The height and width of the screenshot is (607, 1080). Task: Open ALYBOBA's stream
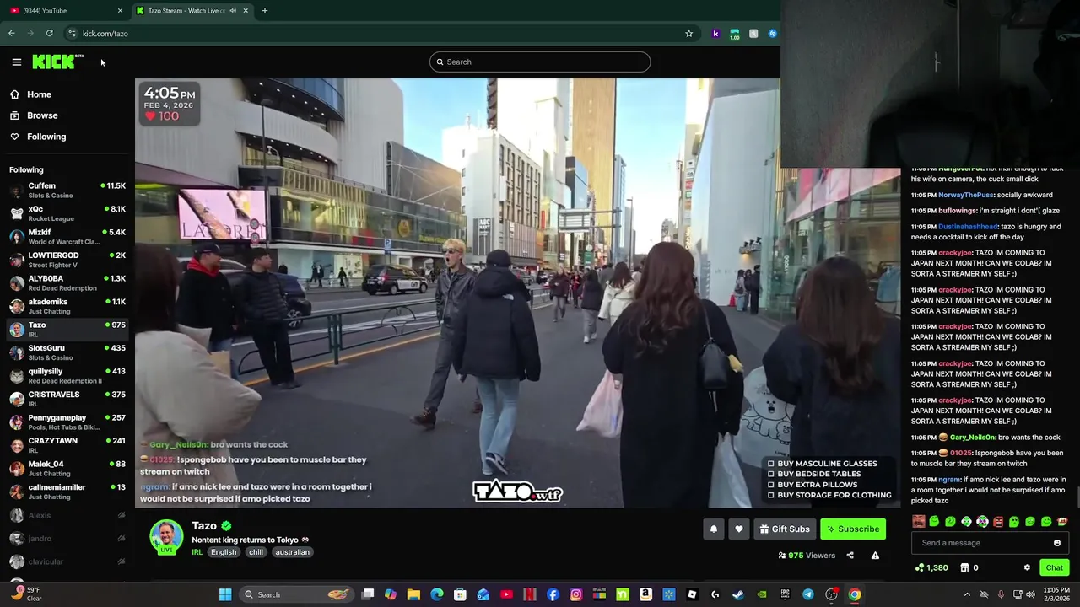[67, 283]
